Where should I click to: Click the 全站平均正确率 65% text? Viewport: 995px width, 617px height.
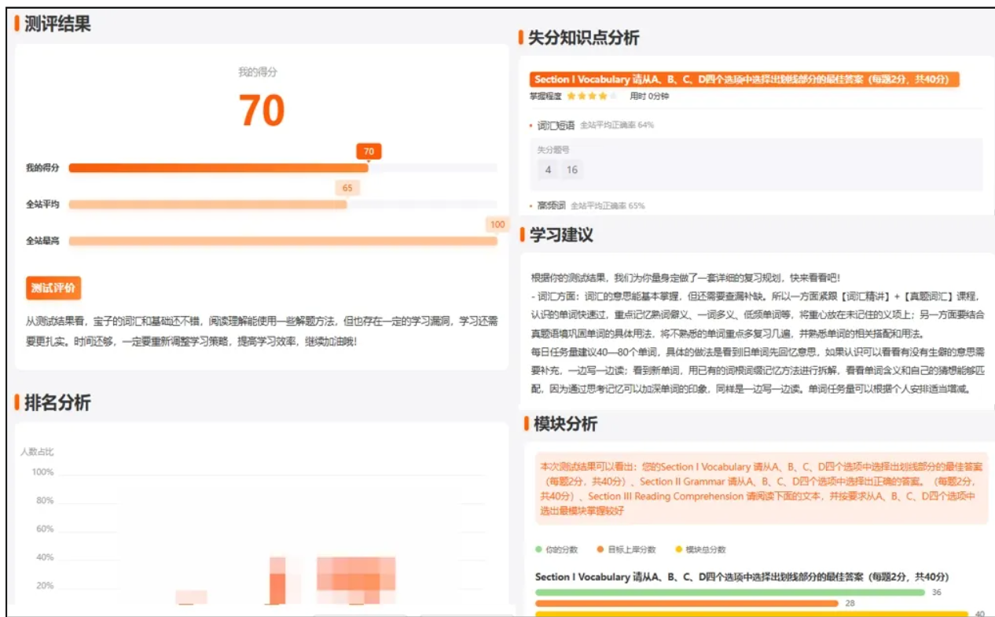click(x=608, y=206)
